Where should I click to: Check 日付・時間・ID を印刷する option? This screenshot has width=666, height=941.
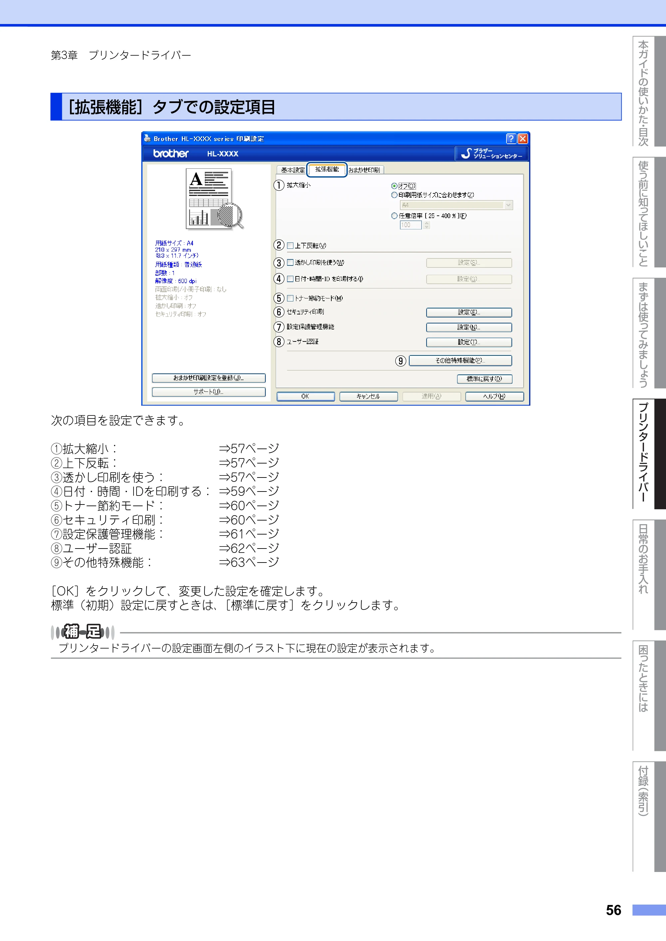coord(290,279)
